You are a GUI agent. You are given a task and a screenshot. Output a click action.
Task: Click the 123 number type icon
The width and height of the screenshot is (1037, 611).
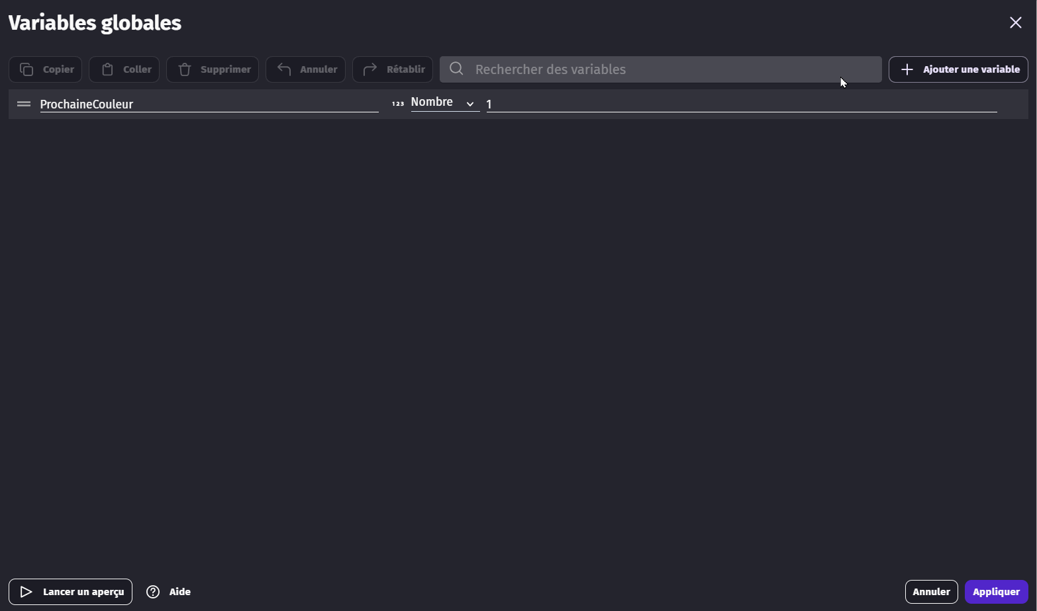point(398,104)
